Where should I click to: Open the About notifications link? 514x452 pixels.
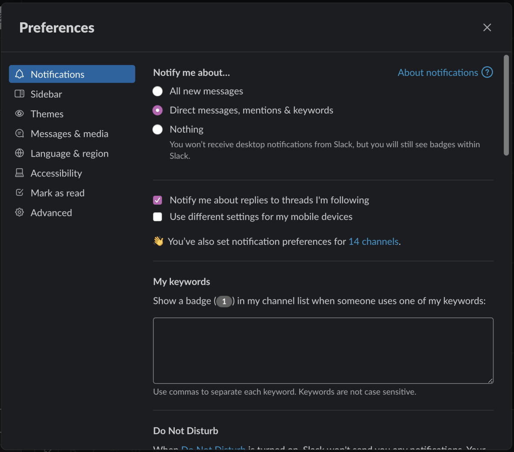[x=437, y=73]
